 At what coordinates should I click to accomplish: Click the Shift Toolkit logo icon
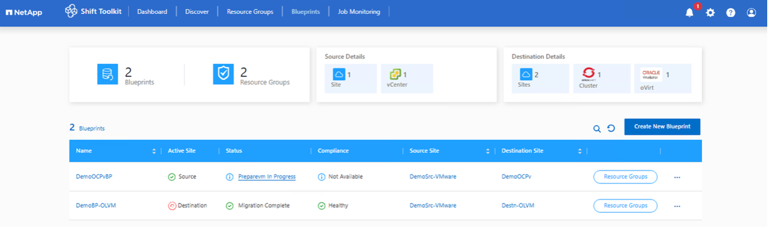72,11
